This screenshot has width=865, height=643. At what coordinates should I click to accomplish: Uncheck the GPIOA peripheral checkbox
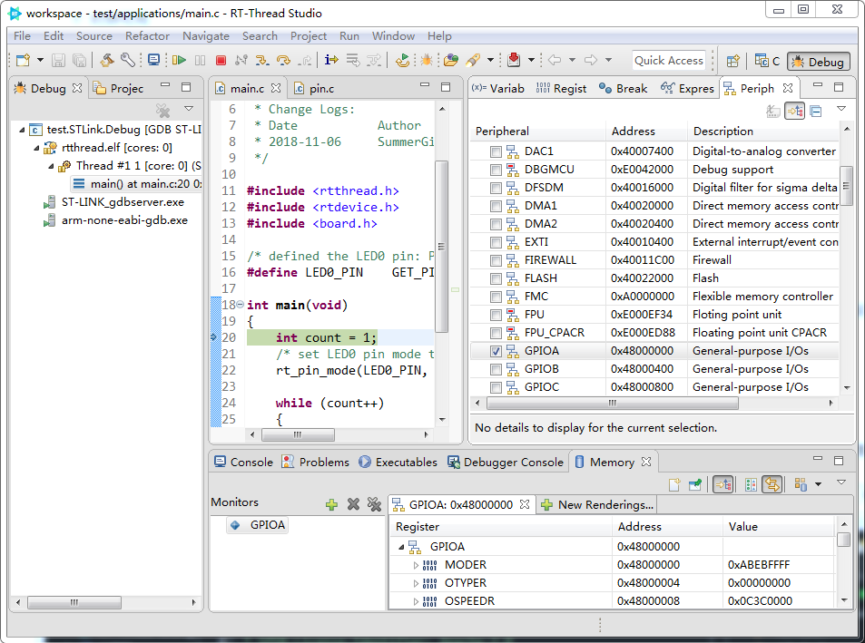[x=496, y=352]
